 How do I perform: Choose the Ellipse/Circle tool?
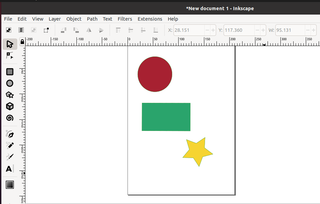(x=9, y=83)
